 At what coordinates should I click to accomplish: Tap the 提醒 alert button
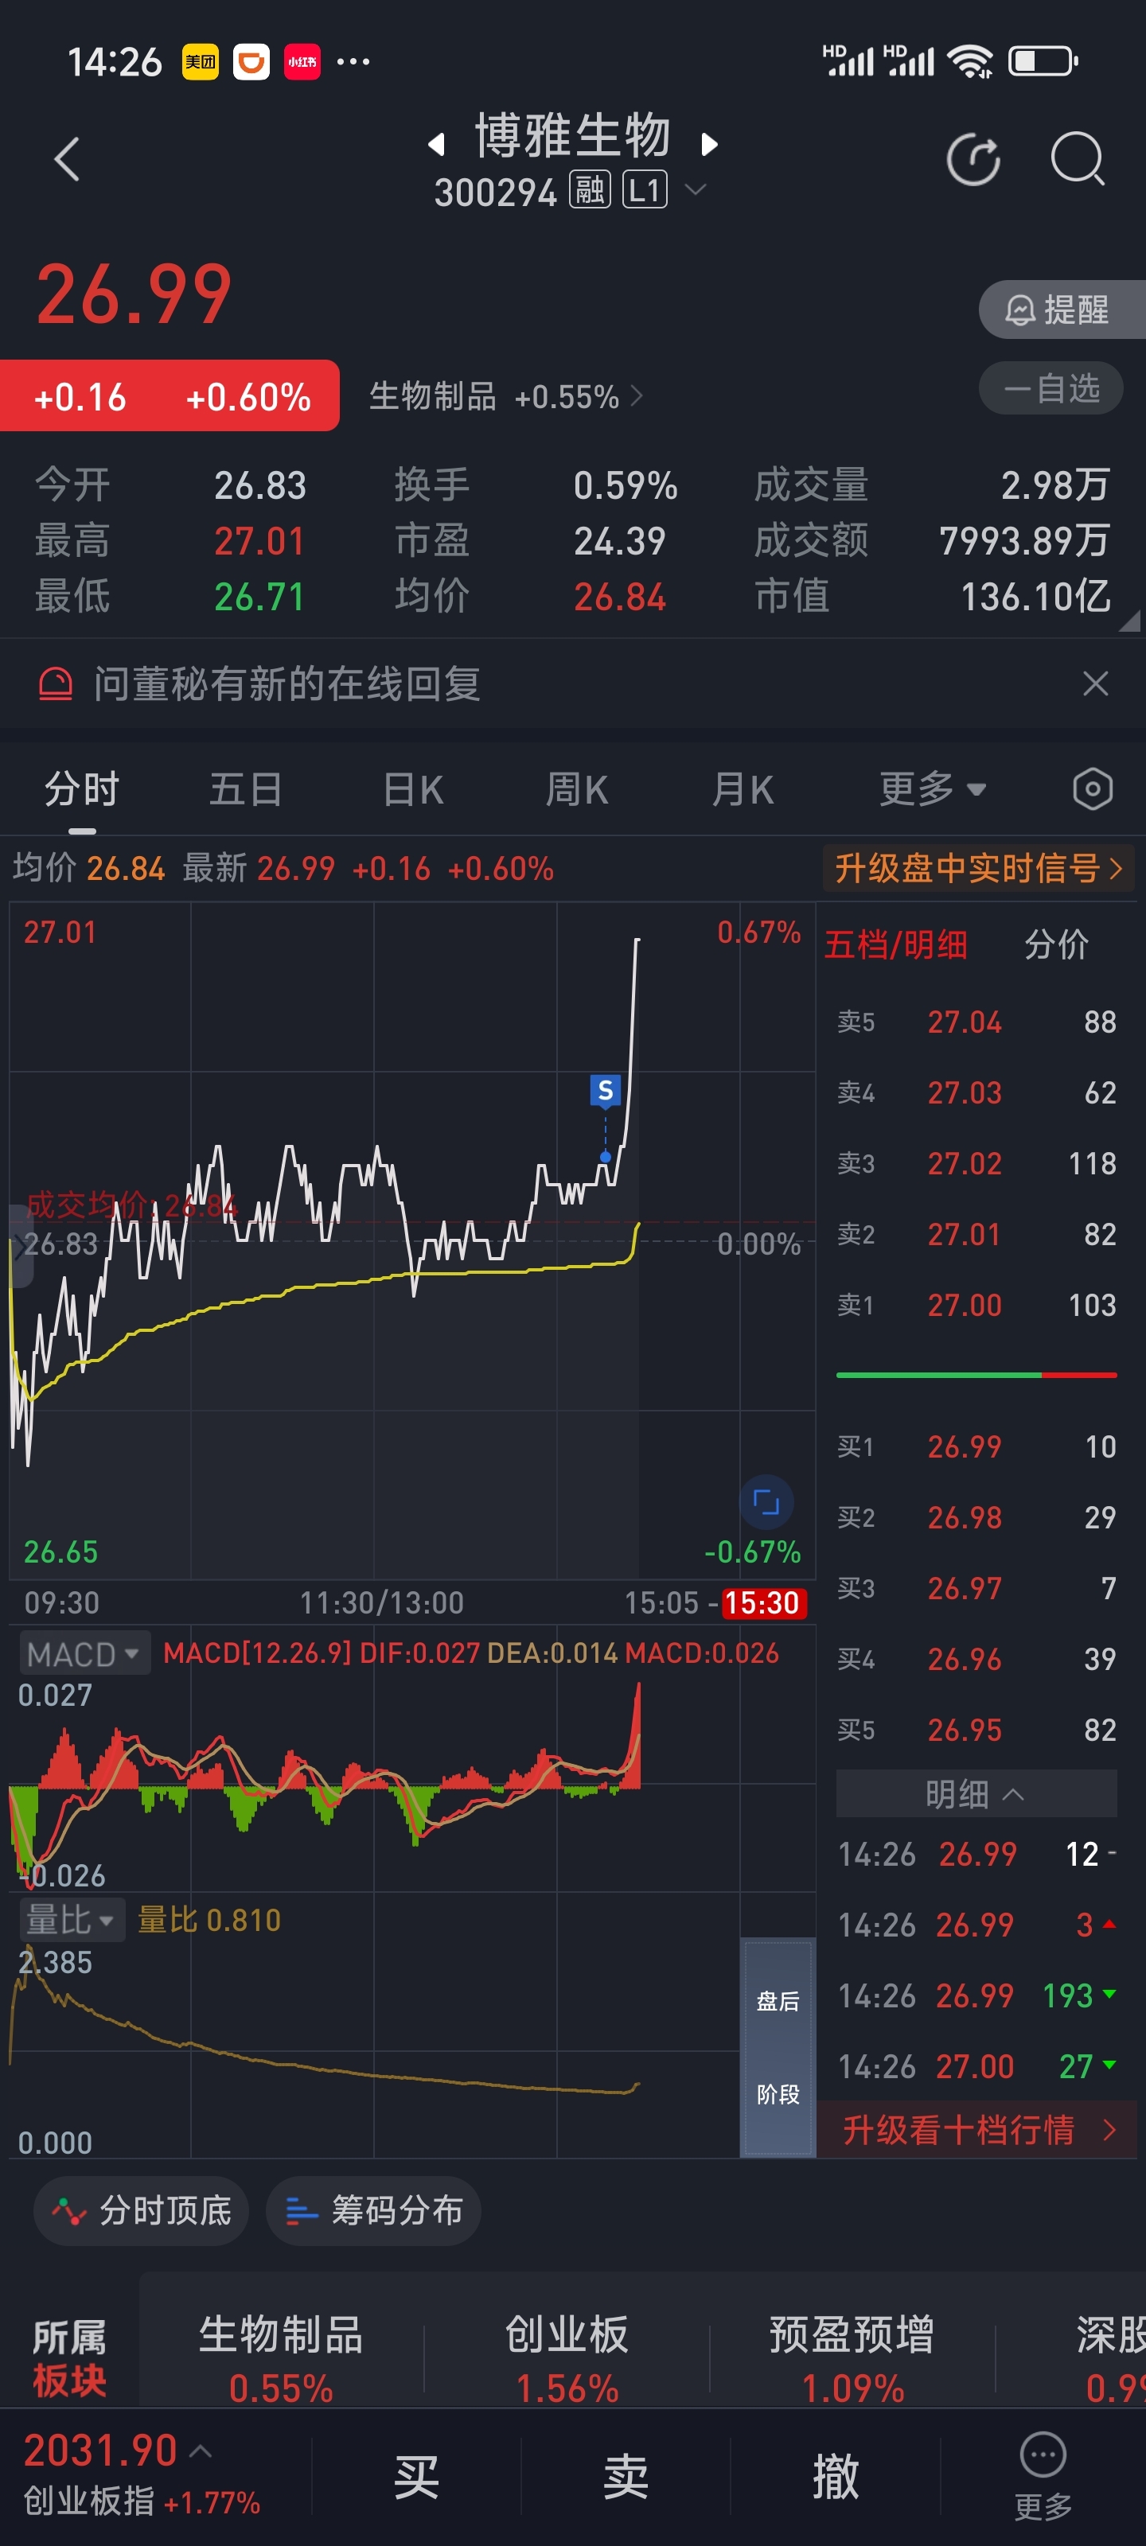1062,309
